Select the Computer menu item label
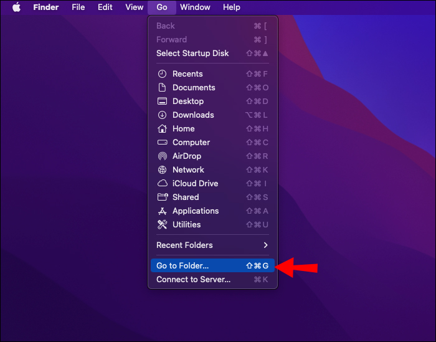The width and height of the screenshot is (436, 342). coord(191,143)
